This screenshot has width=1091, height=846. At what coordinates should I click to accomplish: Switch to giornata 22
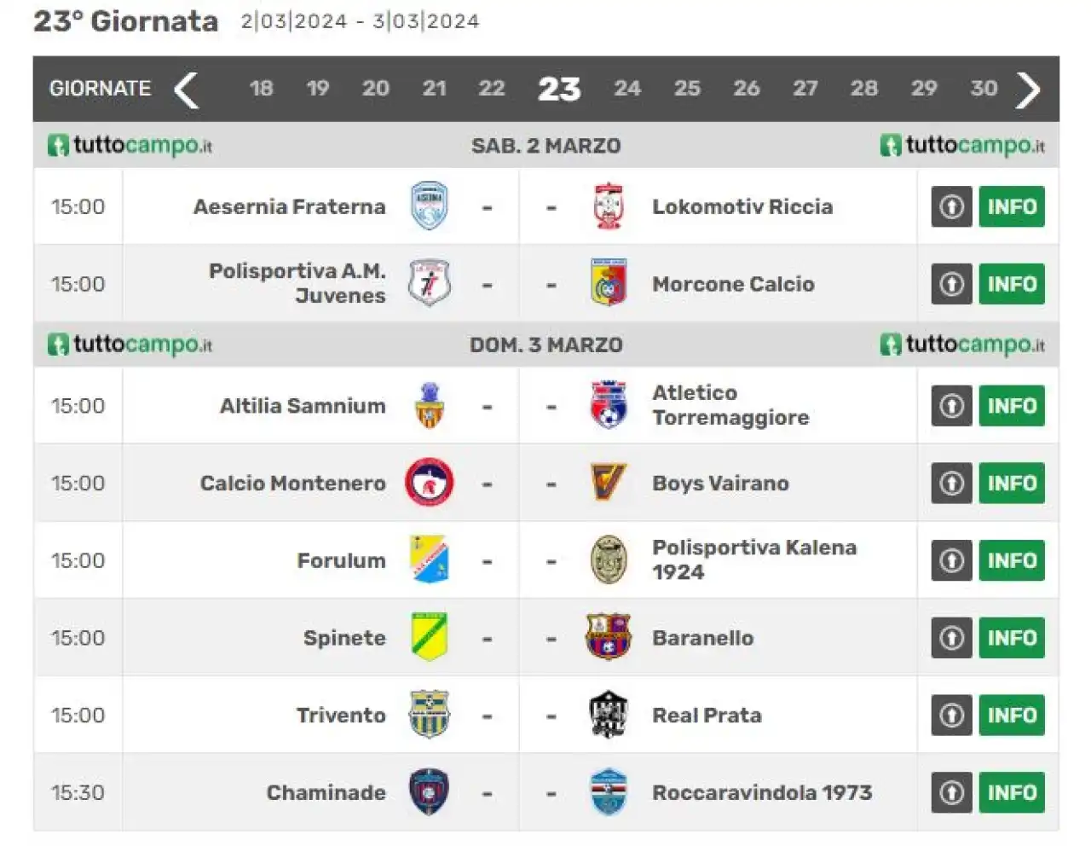coord(492,89)
